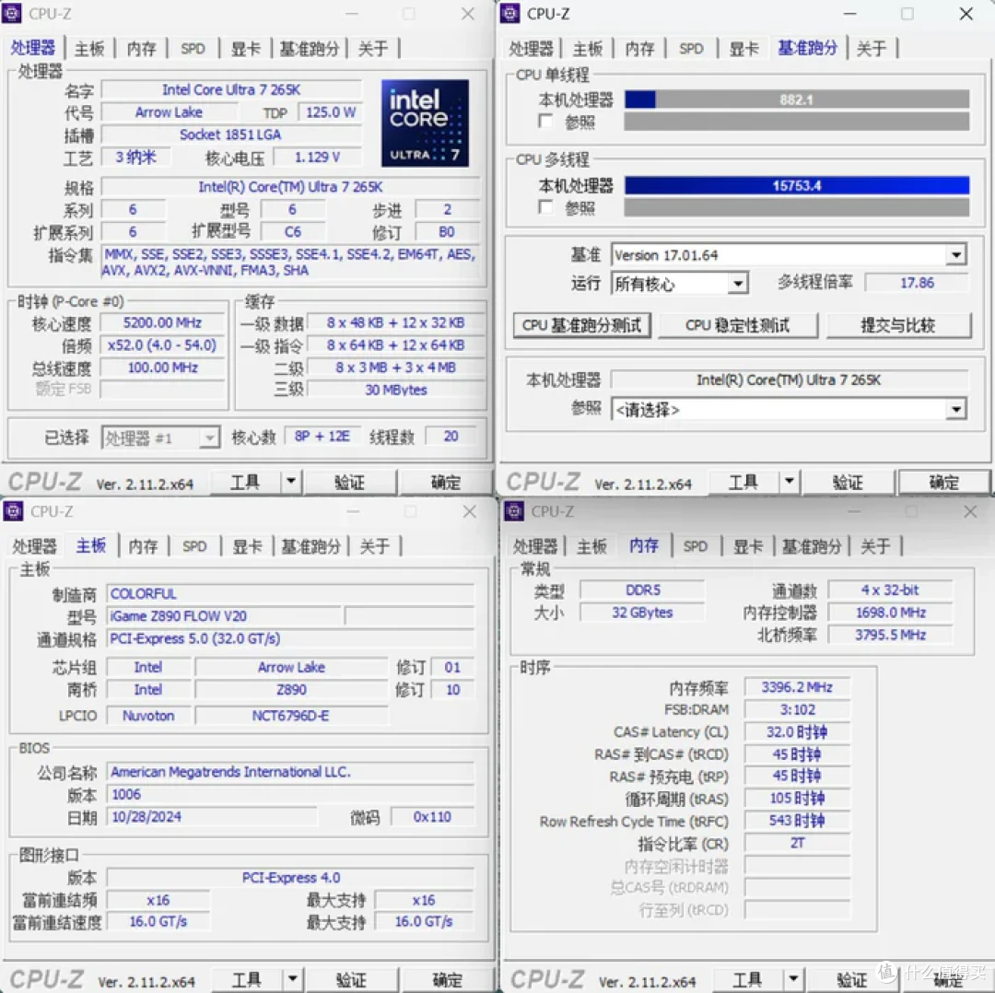
Task: Expand the 工具 arrow in the memory window
Action: pyautogui.click(x=793, y=979)
